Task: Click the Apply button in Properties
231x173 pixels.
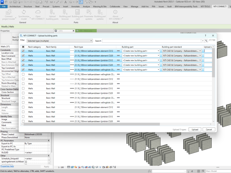Action: click(x=46, y=167)
